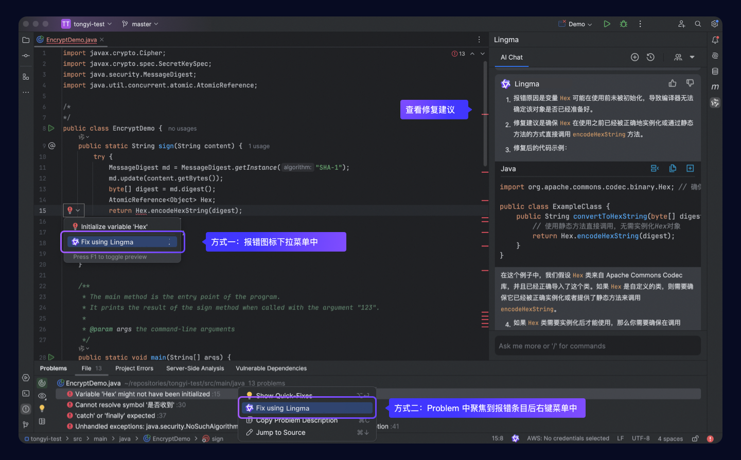Run the EncryptDemo class from the gutter icon
The width and height of the screenshot is (741, 460).
click(51, 128)
